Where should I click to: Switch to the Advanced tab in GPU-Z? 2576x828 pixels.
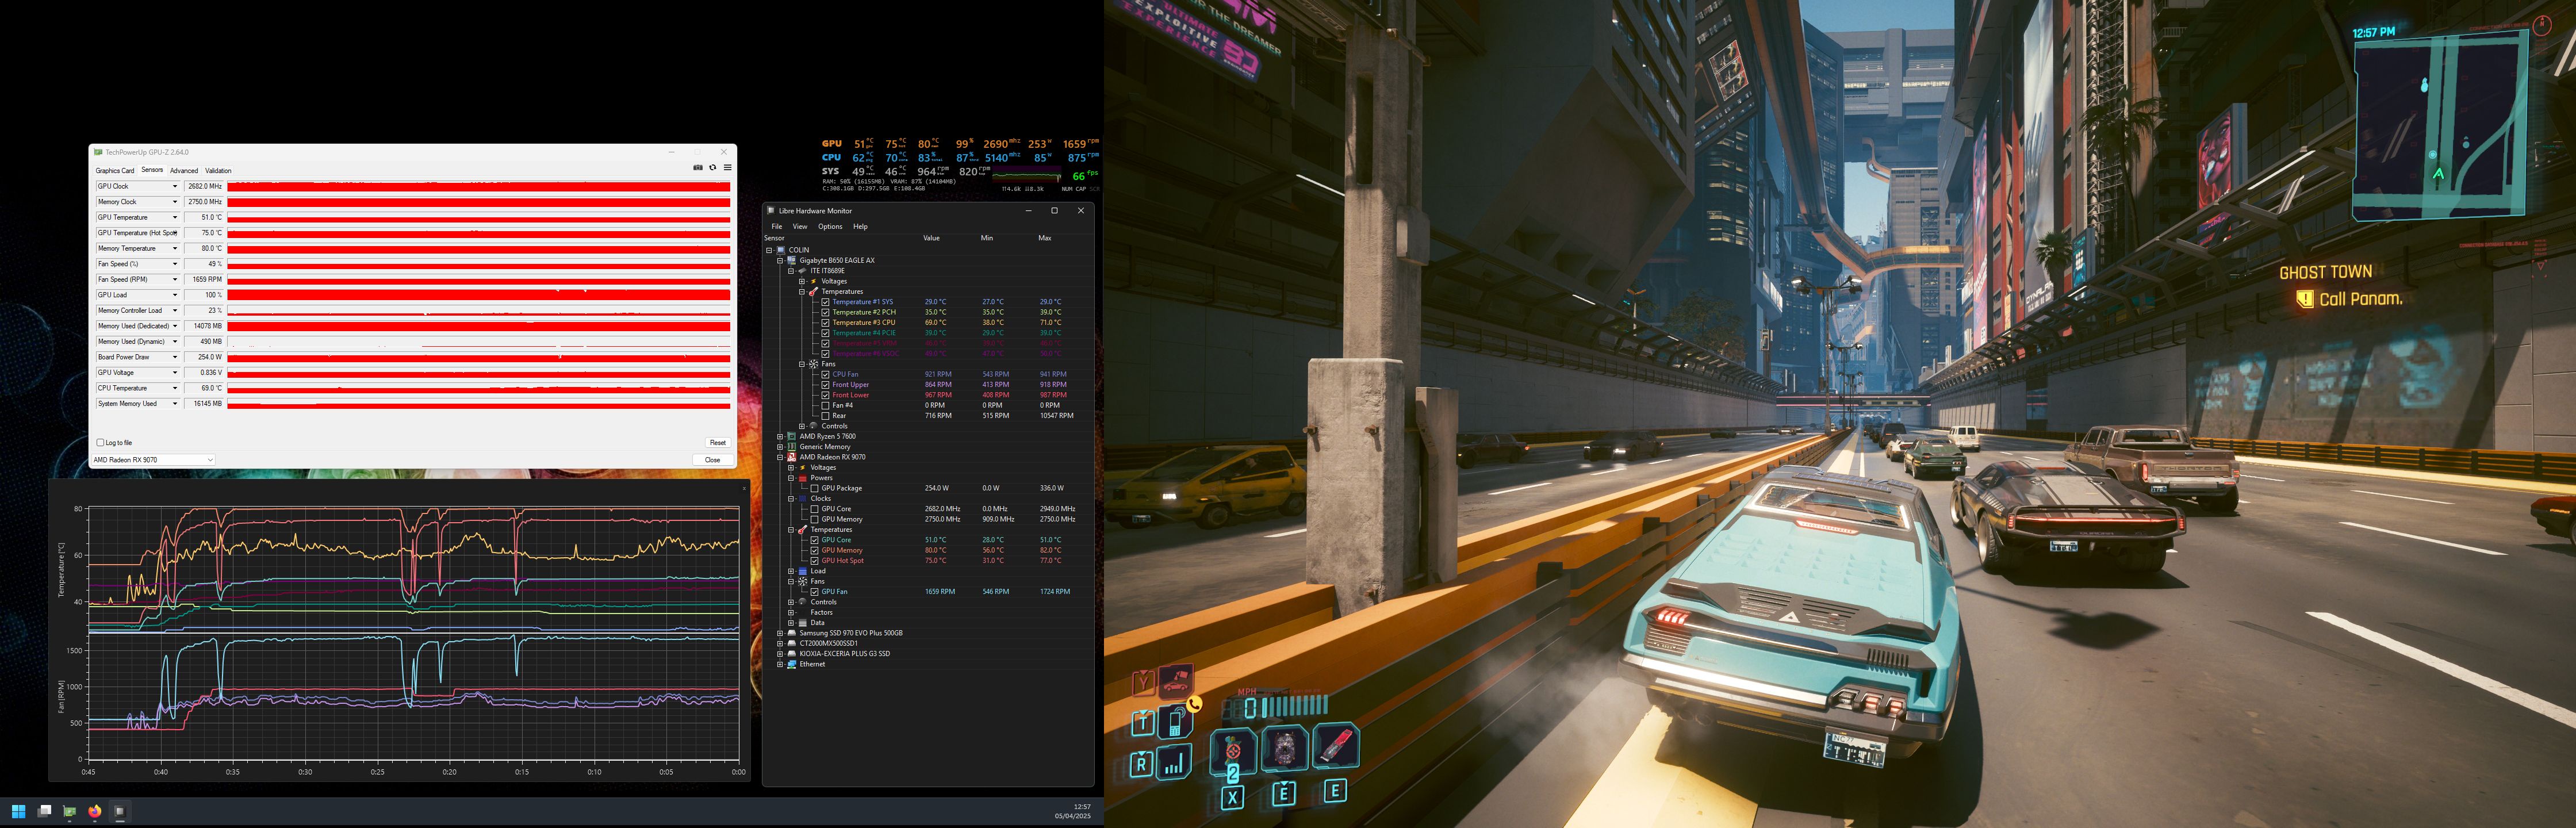184,171
